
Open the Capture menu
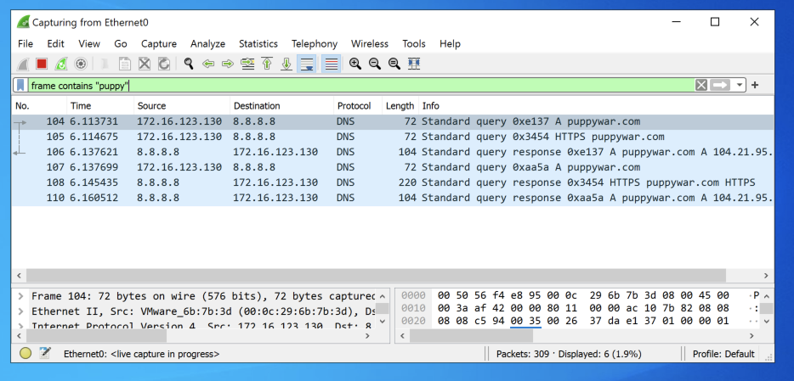[x=159, y=44]
